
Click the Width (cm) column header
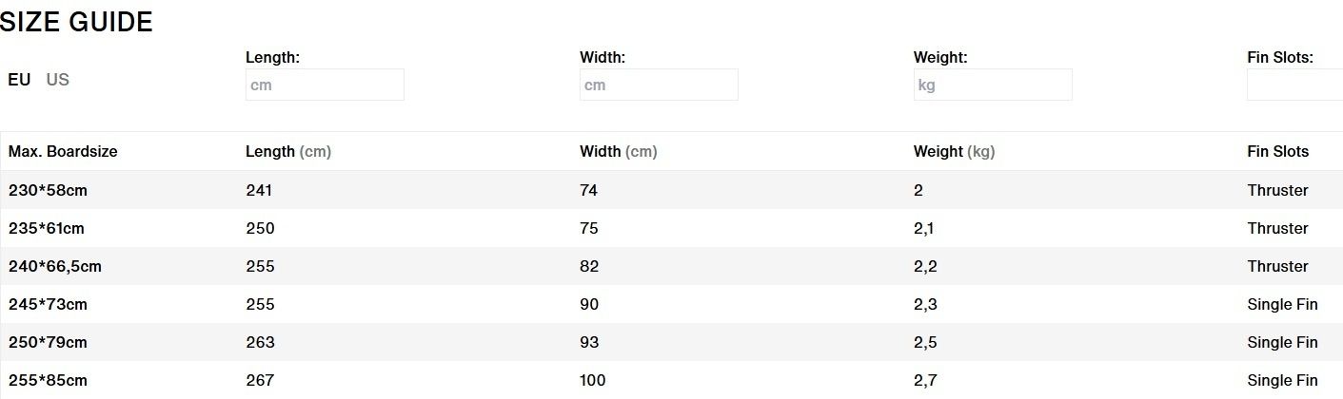point(618,152)
